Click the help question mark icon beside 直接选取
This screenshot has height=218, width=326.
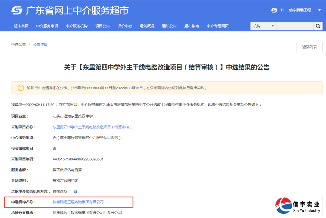coord(75,192)
